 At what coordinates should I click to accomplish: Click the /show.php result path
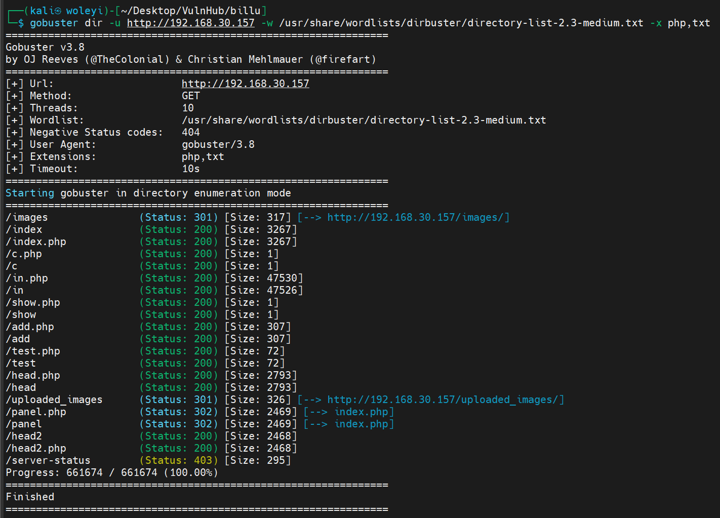click(x=33, y=302)
